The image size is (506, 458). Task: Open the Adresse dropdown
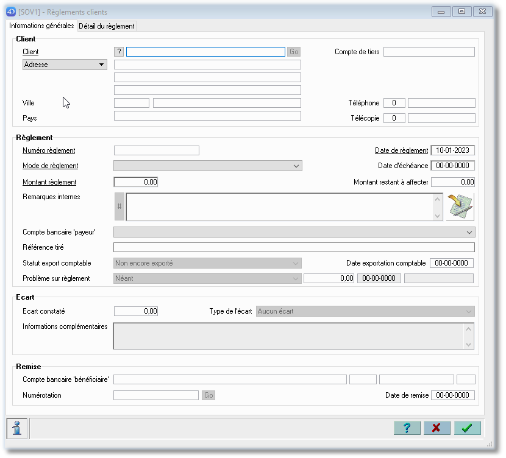coord(65,65)
